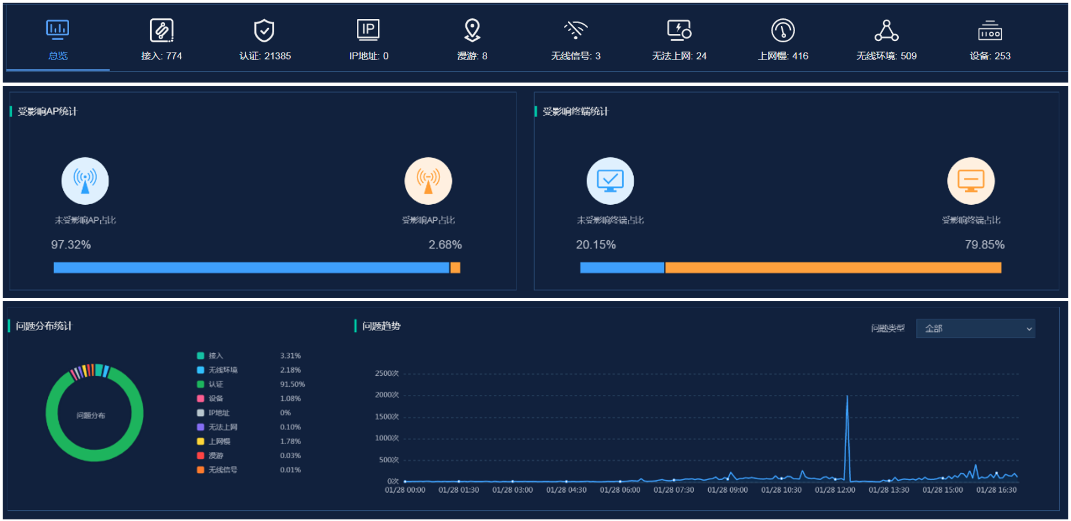Screen dimensions: 1071x521
Task: Toggle 漫游 legend color swatch
Action: (200, 455)
